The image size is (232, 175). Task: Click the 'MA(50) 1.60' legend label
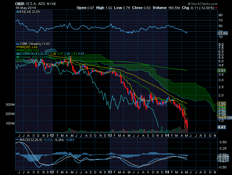pyautogui.click(x=29, y=47)
